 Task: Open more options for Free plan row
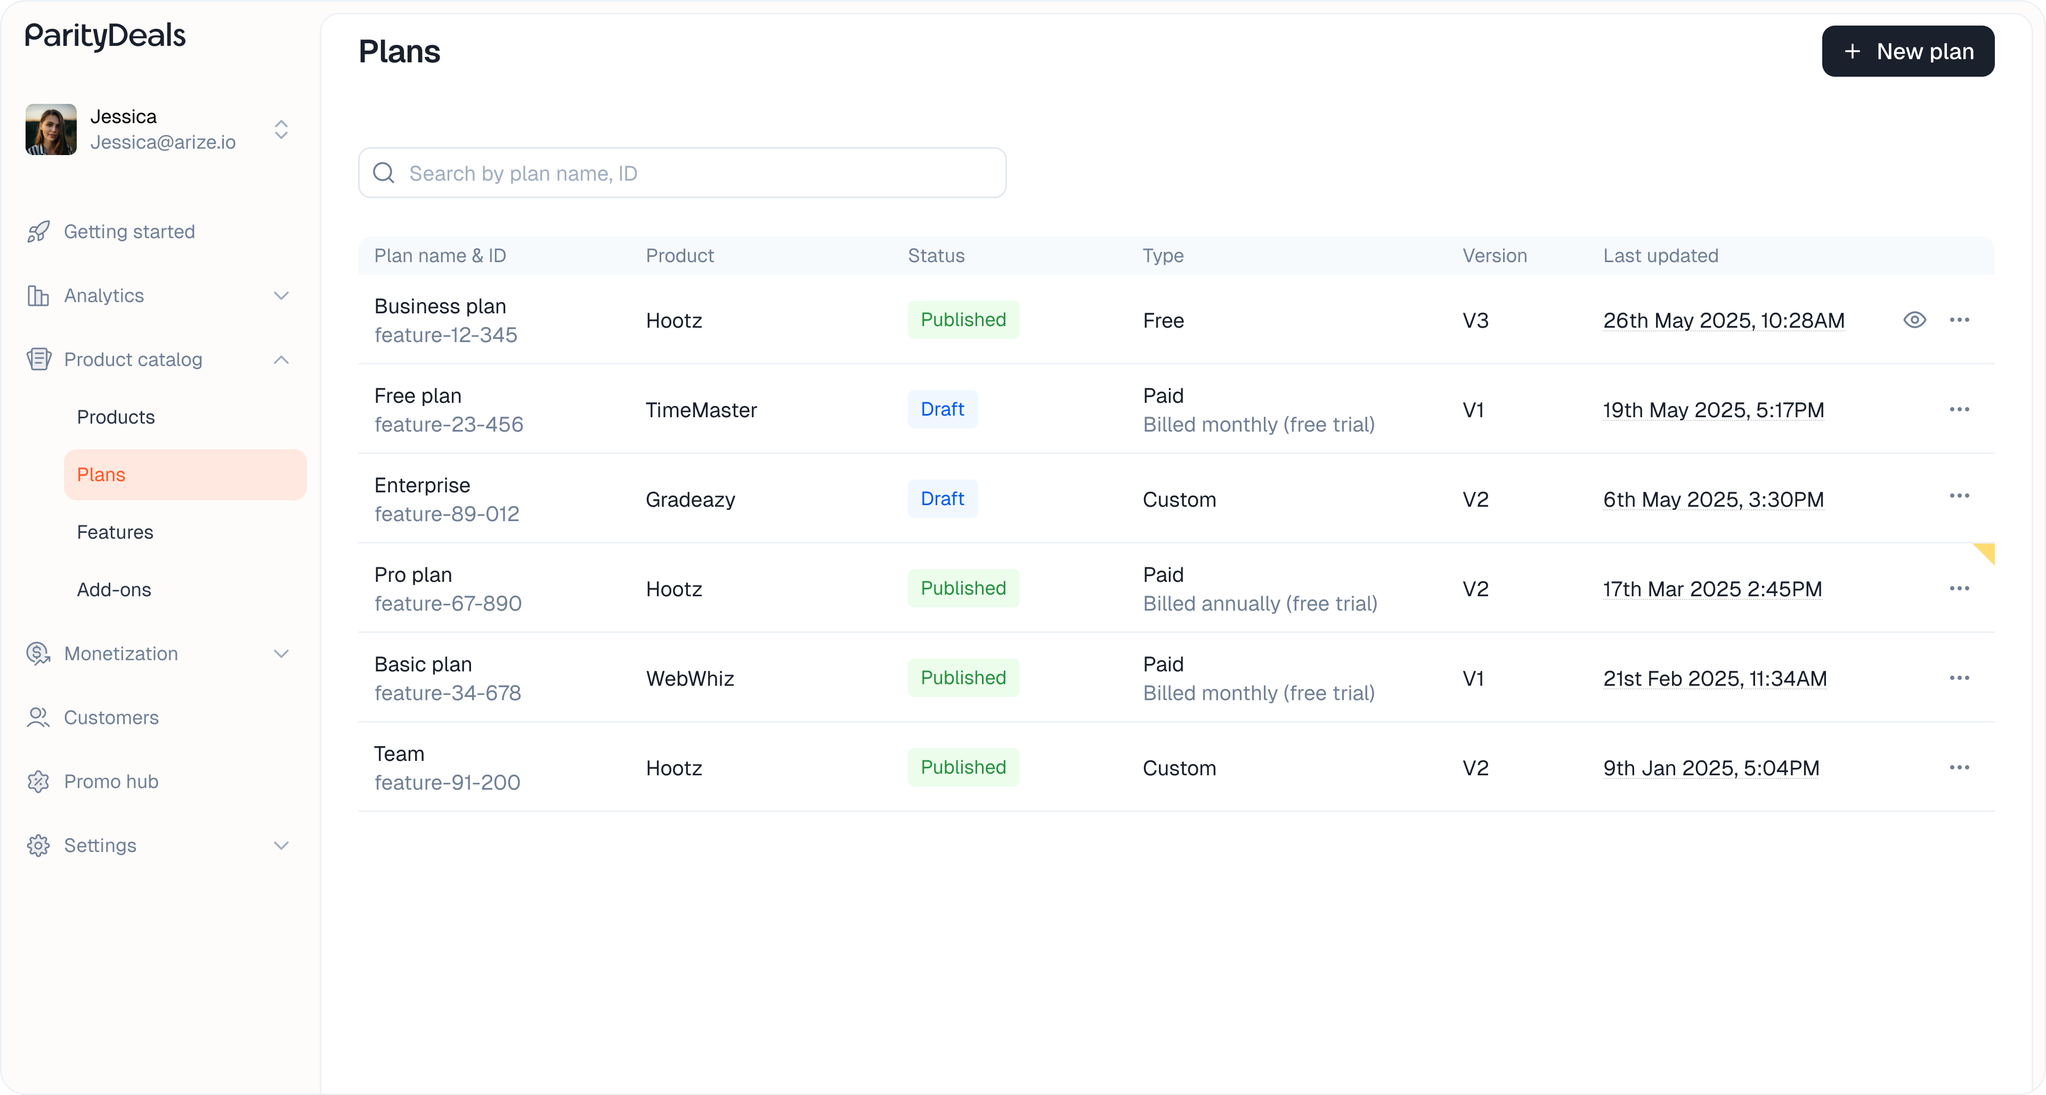pos(1959,410)
